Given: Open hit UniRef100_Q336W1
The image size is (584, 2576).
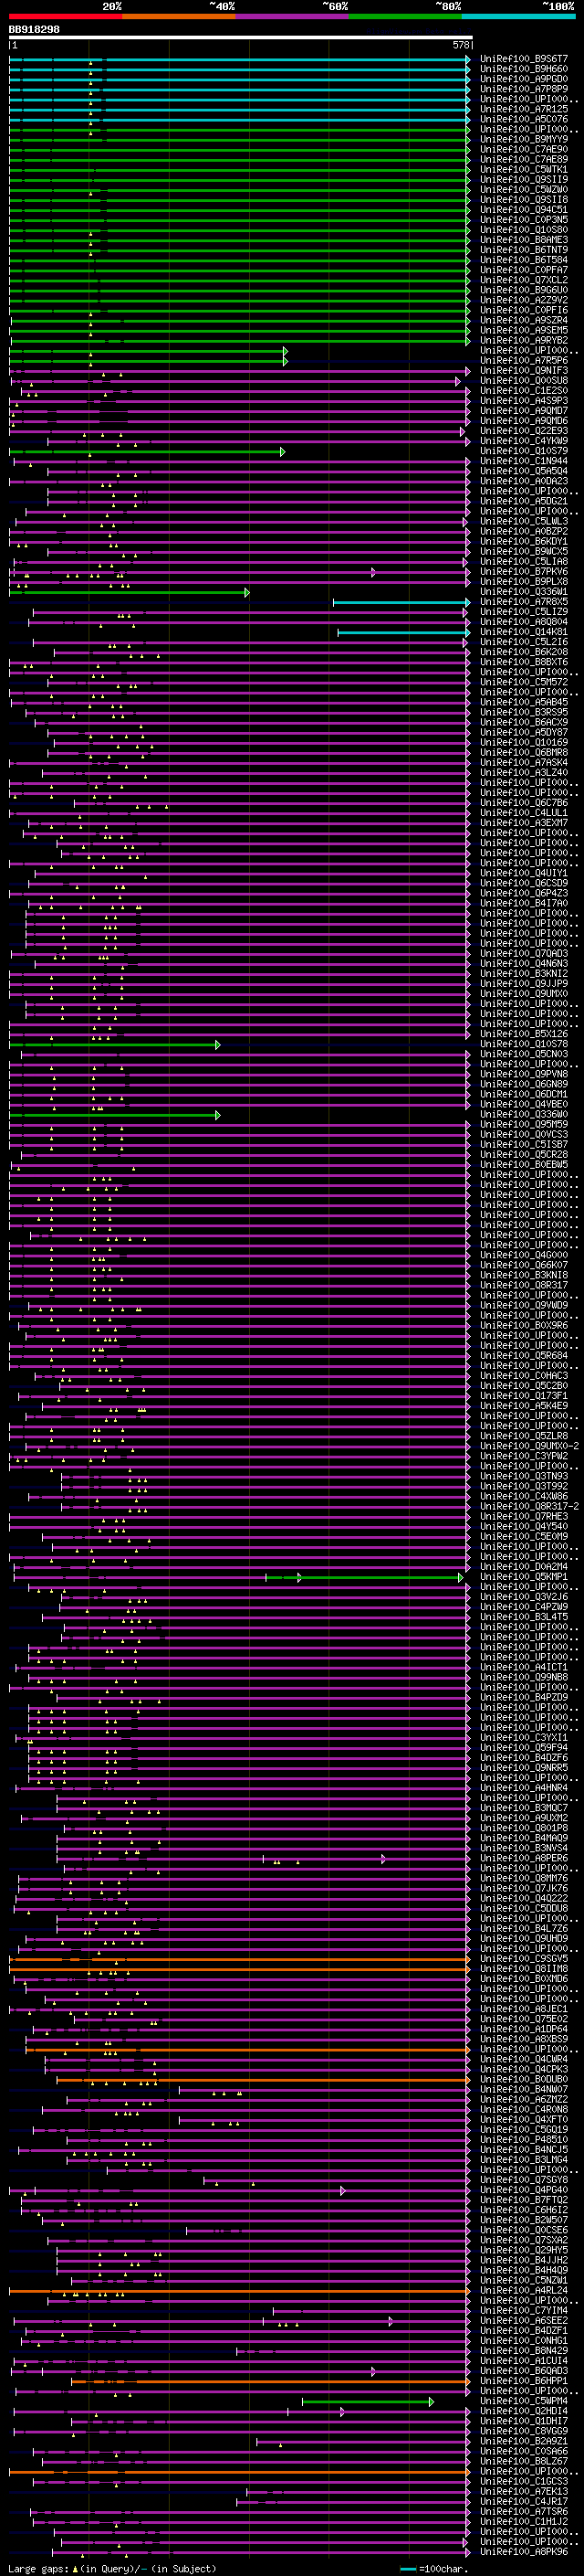Looking at the screenshot, I should (x=524, y=592).
